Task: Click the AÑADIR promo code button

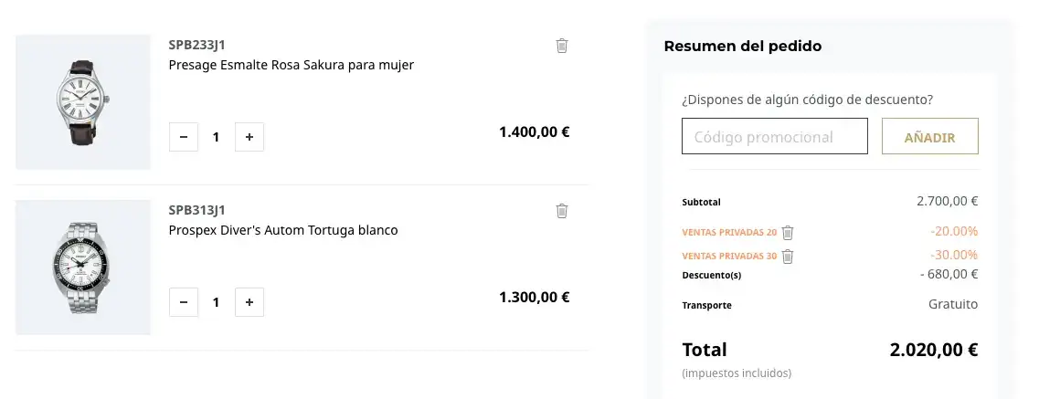Action: pos(929,136)
